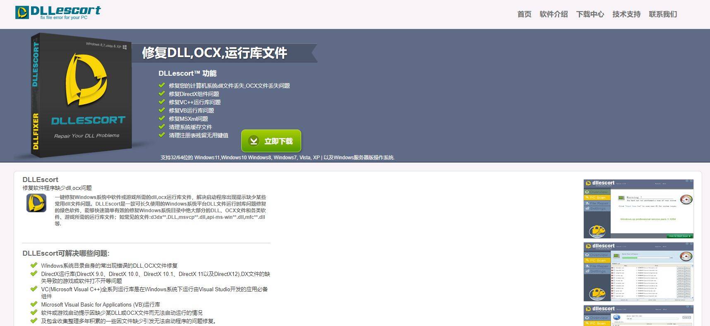This screenshot has width=710, height=326.
Task: Open the 首页 navigation item
Action: (524, 14)
